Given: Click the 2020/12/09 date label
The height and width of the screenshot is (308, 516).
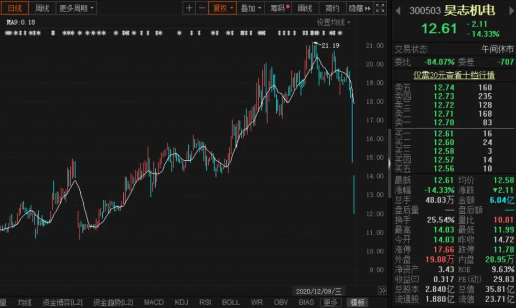Looking at the screenshot, I should click(x=319, y=291).
